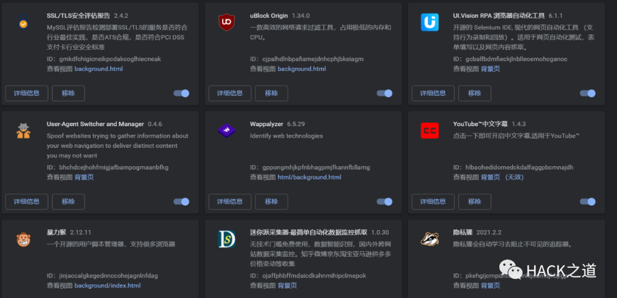617x298 pixels.
Task: Click the uBlock Origin shield icon
Action: 226,22
